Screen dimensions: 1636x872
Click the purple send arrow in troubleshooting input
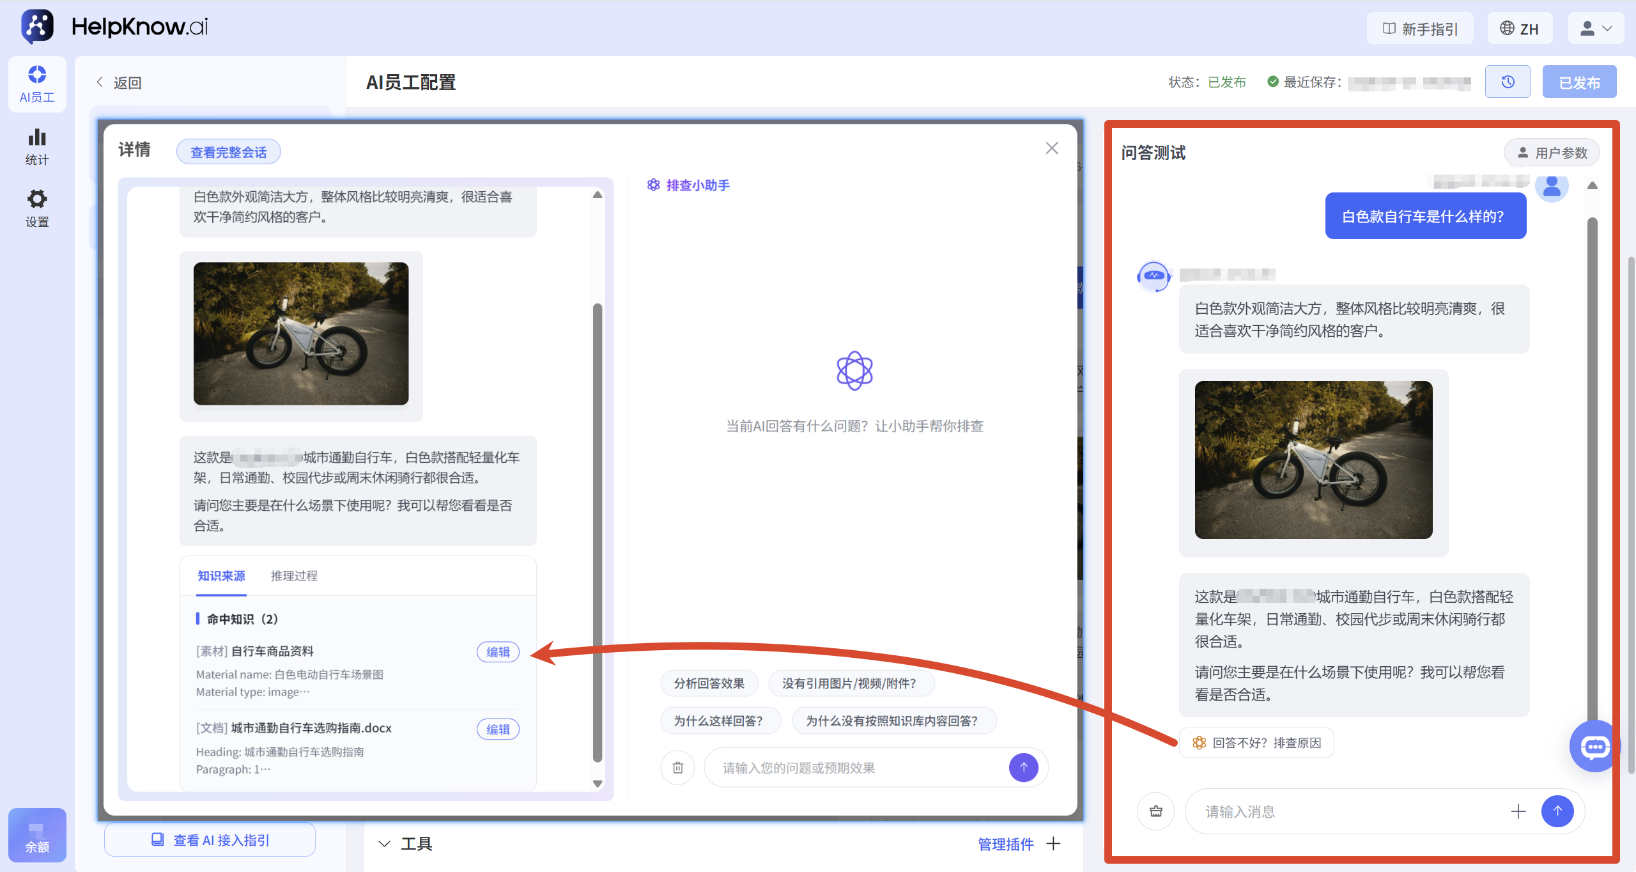tap(1023, 767)
